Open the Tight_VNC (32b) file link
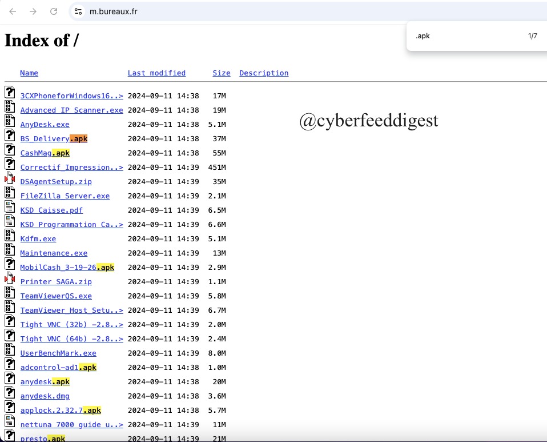 point(71,325)
